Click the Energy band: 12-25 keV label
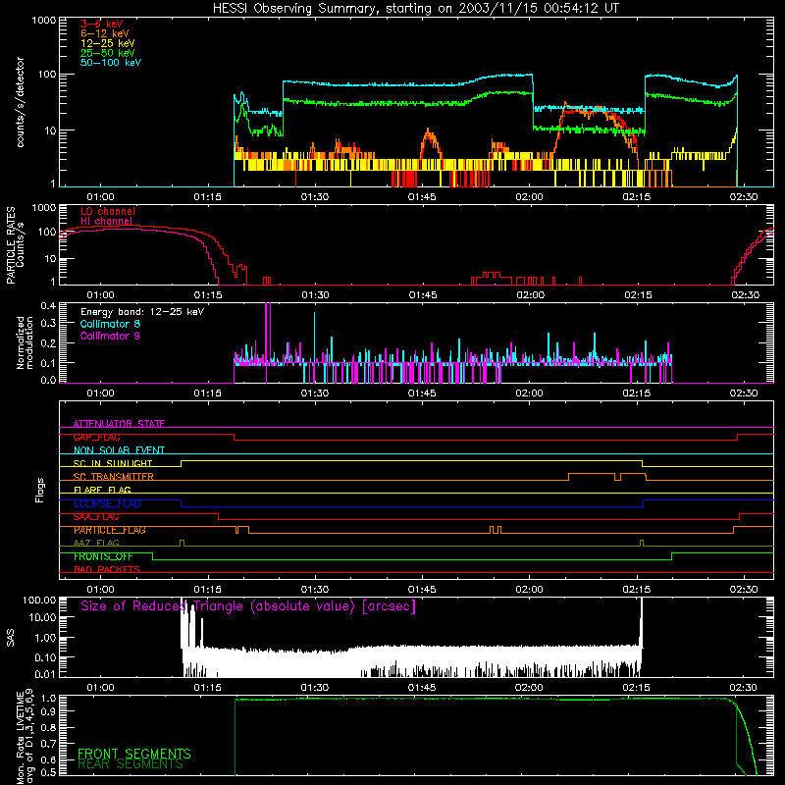The image size is (785, 785). click(x=142, y=312)
